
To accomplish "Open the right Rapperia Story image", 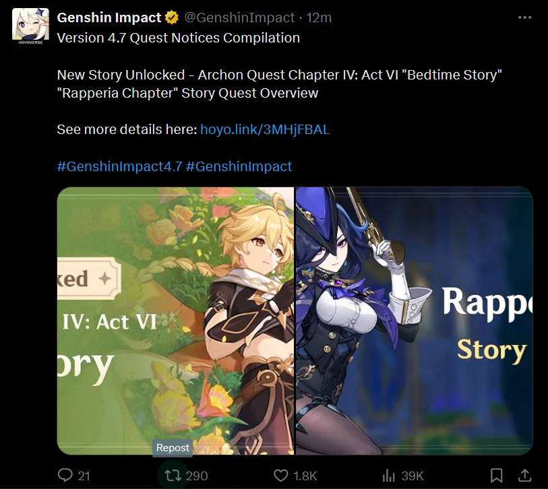I will (414, 321).
